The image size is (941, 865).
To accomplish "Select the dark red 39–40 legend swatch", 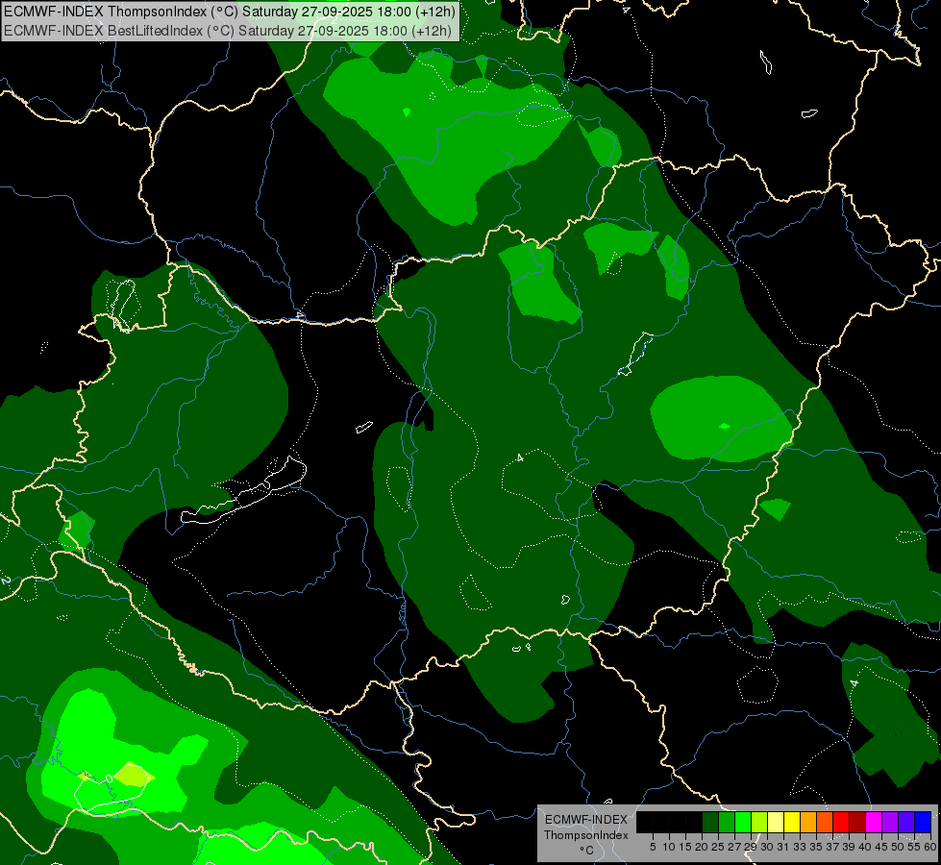I will [857, 822].
